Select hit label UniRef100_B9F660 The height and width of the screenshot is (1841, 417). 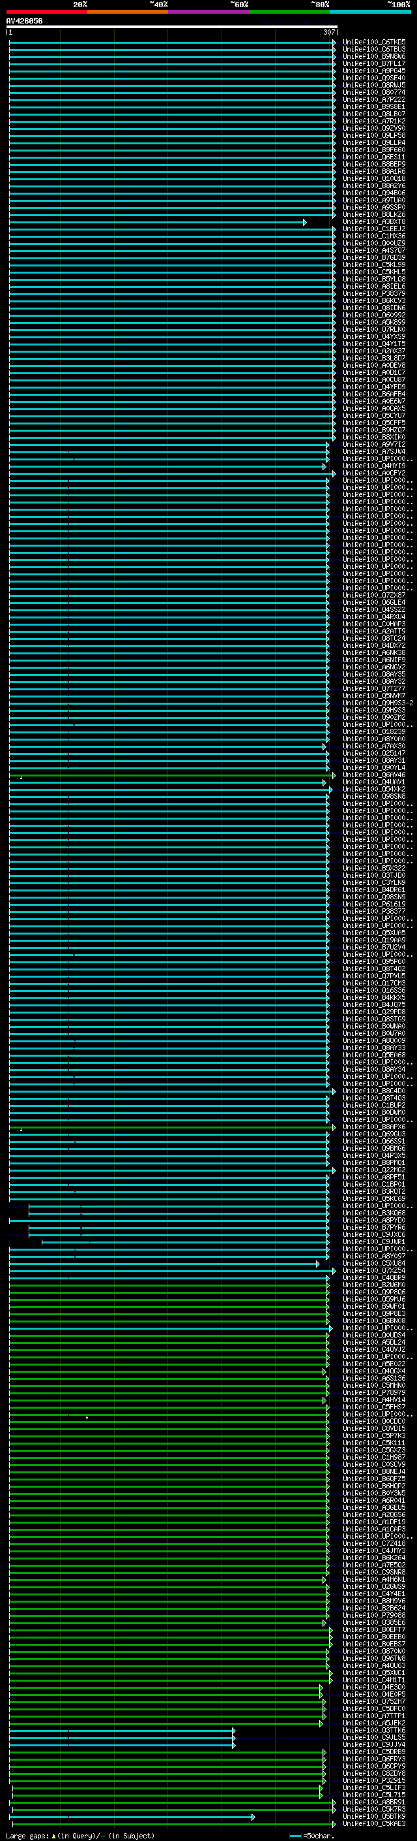(x=374, y=150)
